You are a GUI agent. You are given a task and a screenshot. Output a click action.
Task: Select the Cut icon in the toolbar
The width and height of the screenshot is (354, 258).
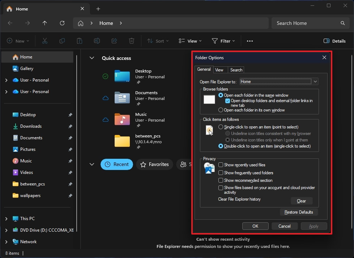44,41
